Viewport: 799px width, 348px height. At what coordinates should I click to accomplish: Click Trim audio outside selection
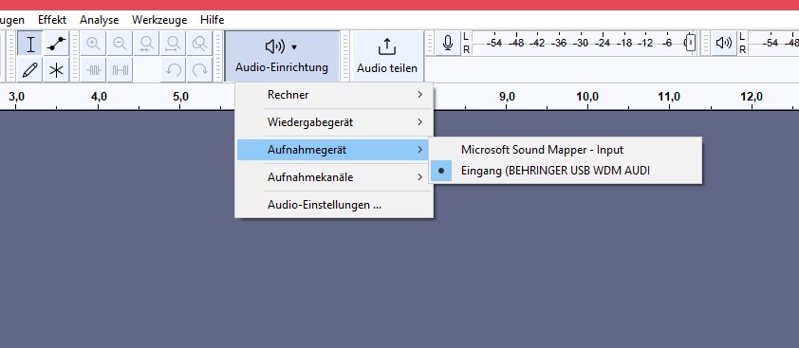(93, 70)
